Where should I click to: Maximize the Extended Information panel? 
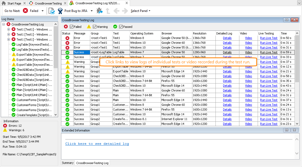287,130
